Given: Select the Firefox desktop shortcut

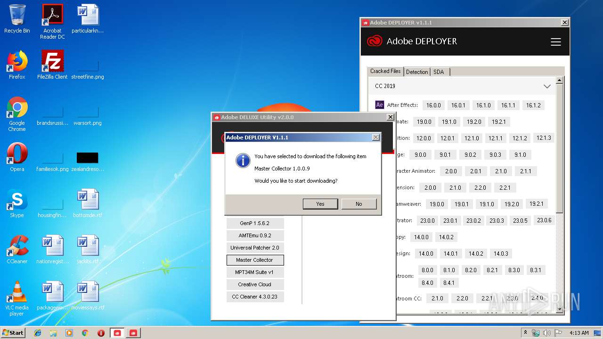Looking at the screenshot, I should pos(17,65).
